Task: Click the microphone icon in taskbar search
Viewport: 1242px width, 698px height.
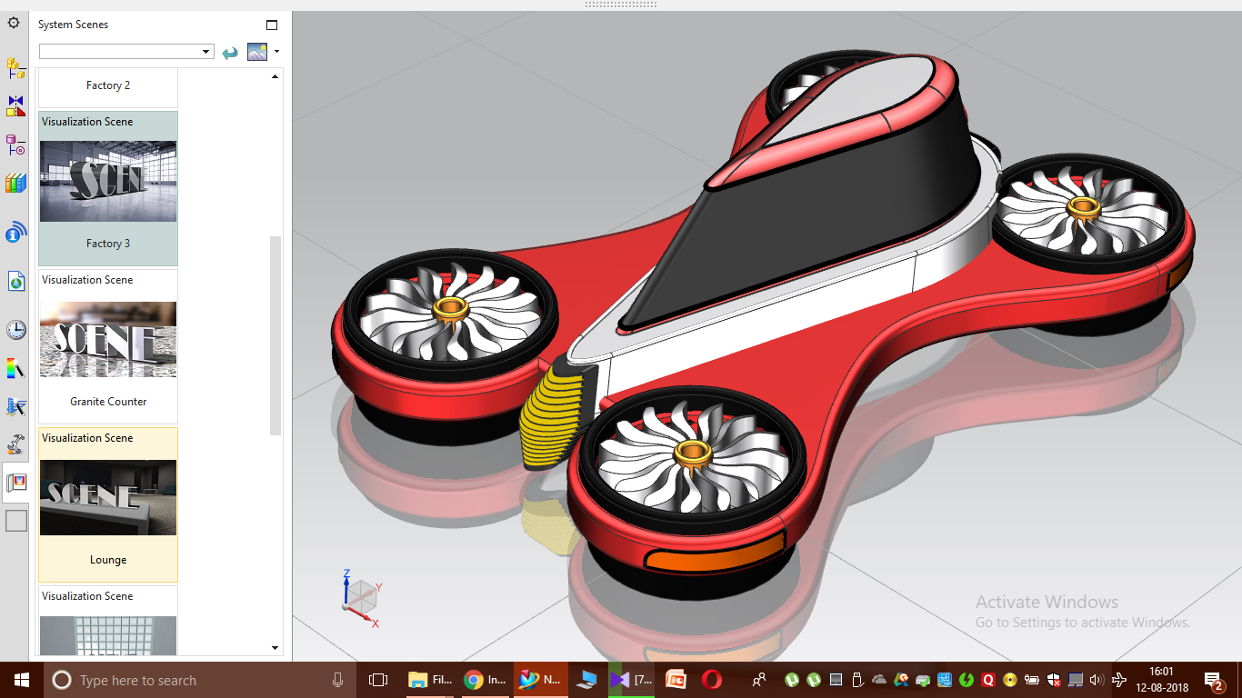Action: pos(337,680)
